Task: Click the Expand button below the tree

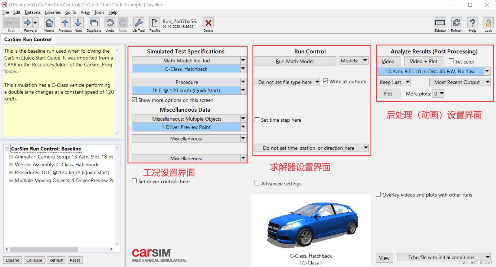Action: point(12,260)
